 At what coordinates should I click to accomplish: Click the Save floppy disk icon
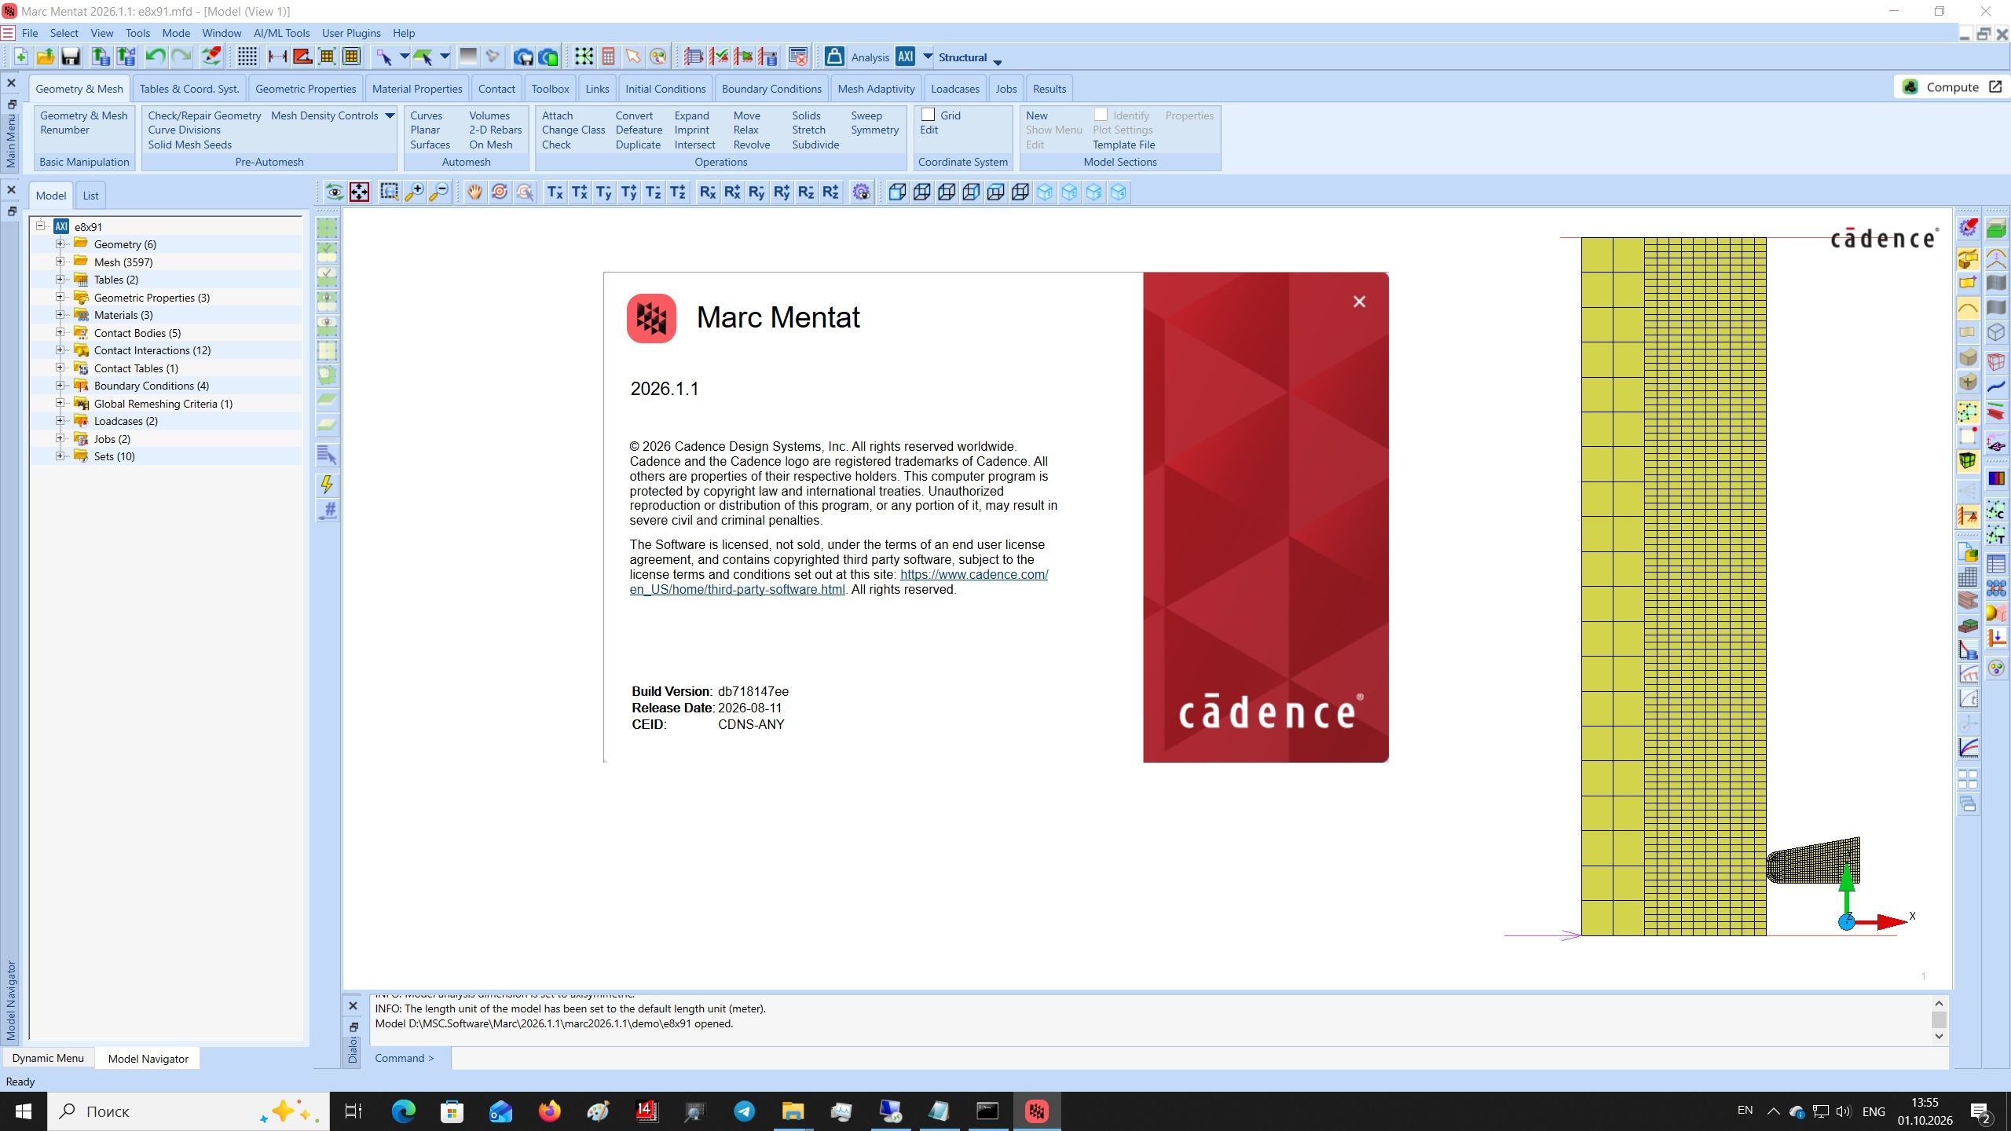pyautogui.click(x=71, y=57)
